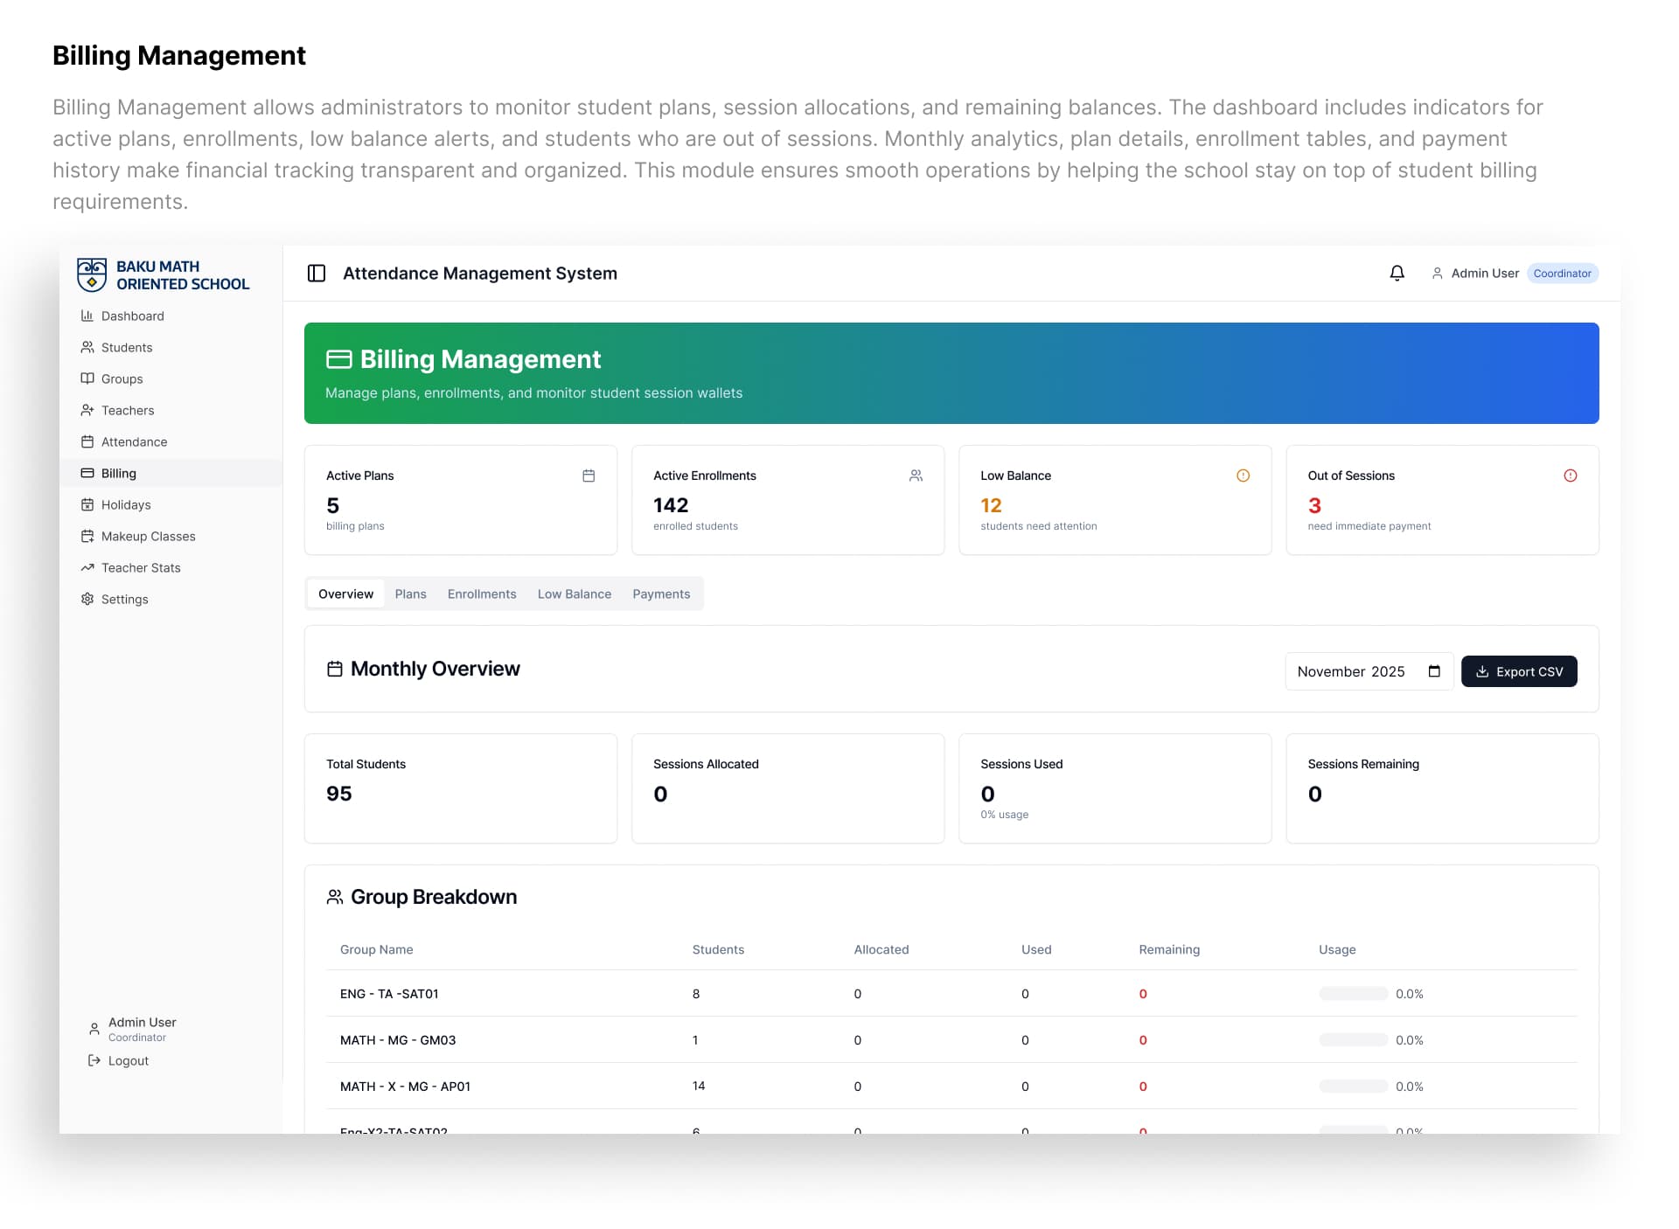Click the Billing card icon in sidebar
The width and height of the screenshot is (1679, 1229).
[87, 473]
